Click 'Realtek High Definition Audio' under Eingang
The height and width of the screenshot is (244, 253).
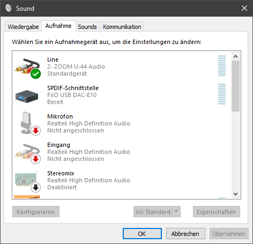click(88, 152)
